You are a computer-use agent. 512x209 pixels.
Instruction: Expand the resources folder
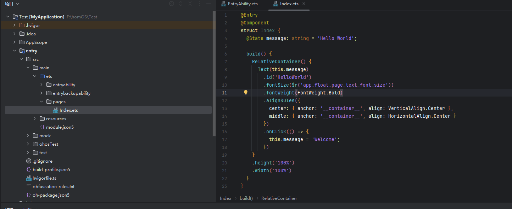pyautogui.click(x=35, y=119)
